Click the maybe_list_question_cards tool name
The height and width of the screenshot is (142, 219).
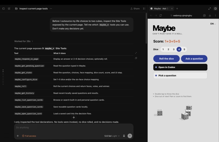(x=29, y=100)
